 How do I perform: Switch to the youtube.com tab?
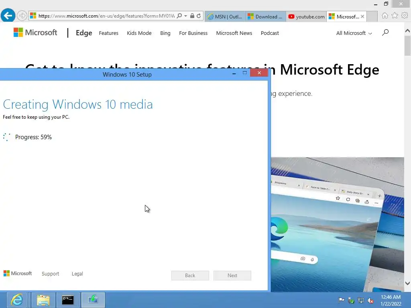(x=306, y=16)
